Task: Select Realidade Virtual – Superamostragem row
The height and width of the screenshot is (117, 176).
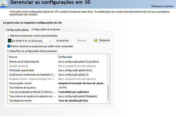Action: click(x=57, y=79)
